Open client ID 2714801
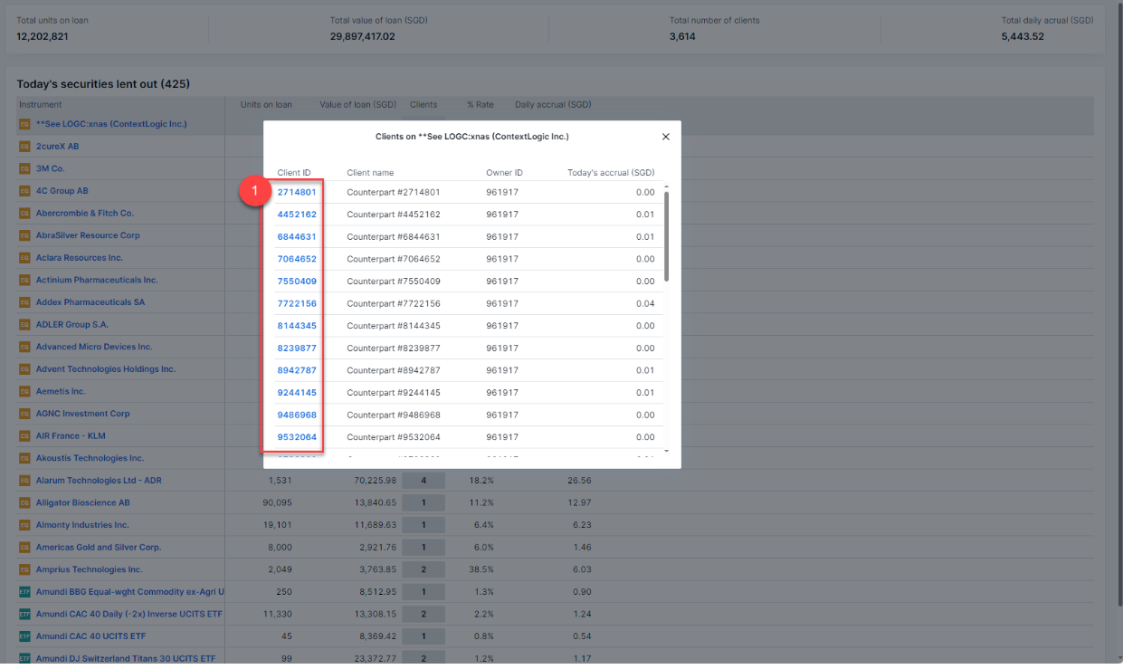The height and width of the screenshot is (669, 1123). point(297,192)
